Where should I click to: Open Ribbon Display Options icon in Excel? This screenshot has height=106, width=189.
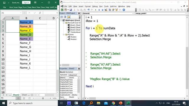pyautogui.click(x=35, y=3)
